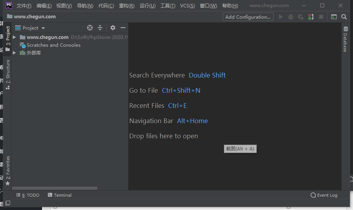Viewport: 353px width, 210px height.
Task: Open the 代码(C) menu
Action: pos(106,5)
